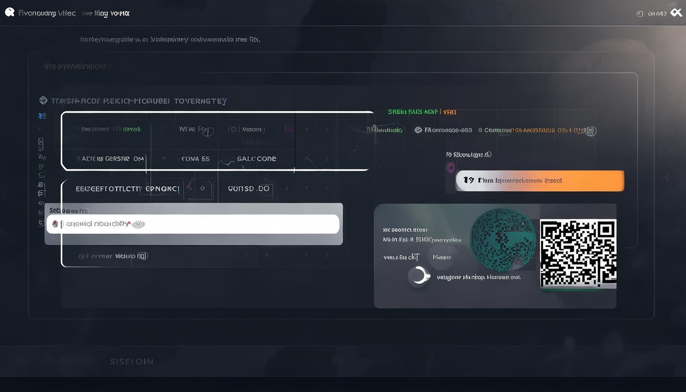This screenshot has height=392, width=686.
Task: Select the list view icon in left sidebar
Action: pos(42,115)
